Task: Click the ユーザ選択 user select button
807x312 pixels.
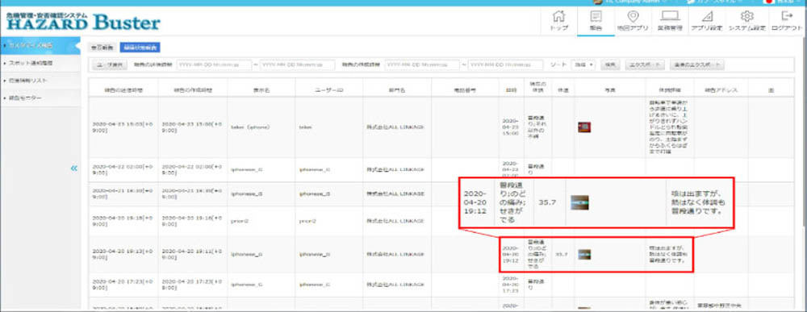Action: tap(110, 64)
